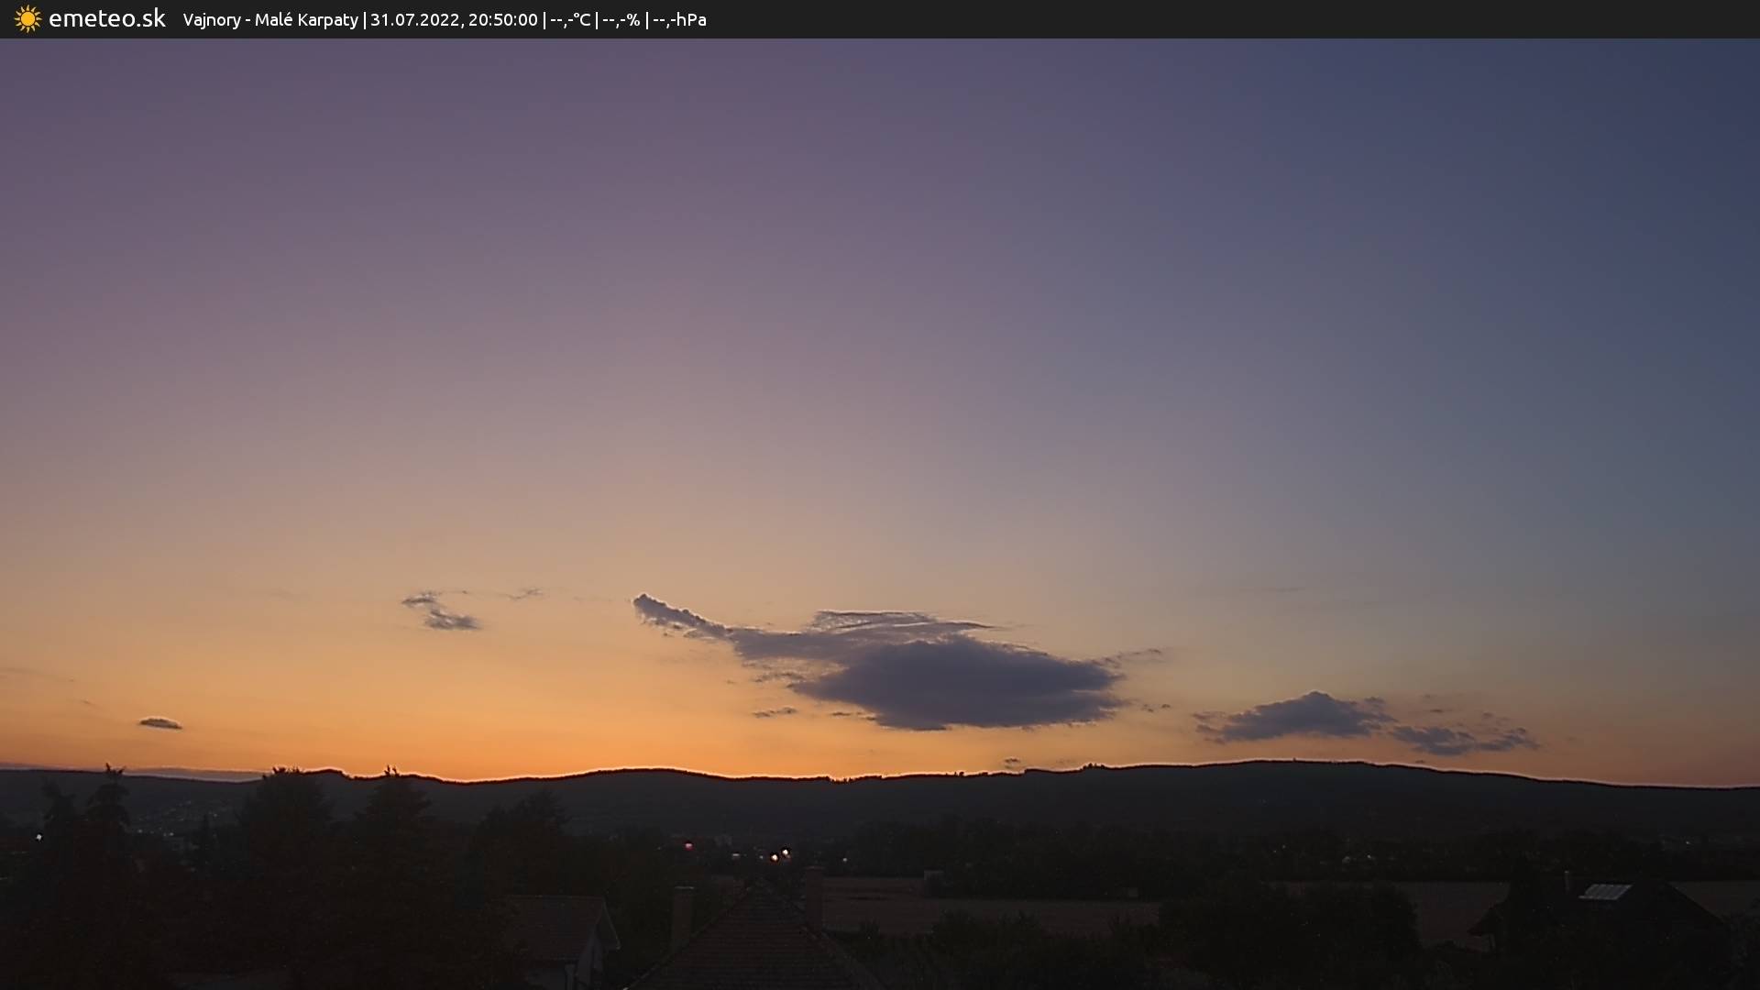Click the single light at far left

coord(38,837)
